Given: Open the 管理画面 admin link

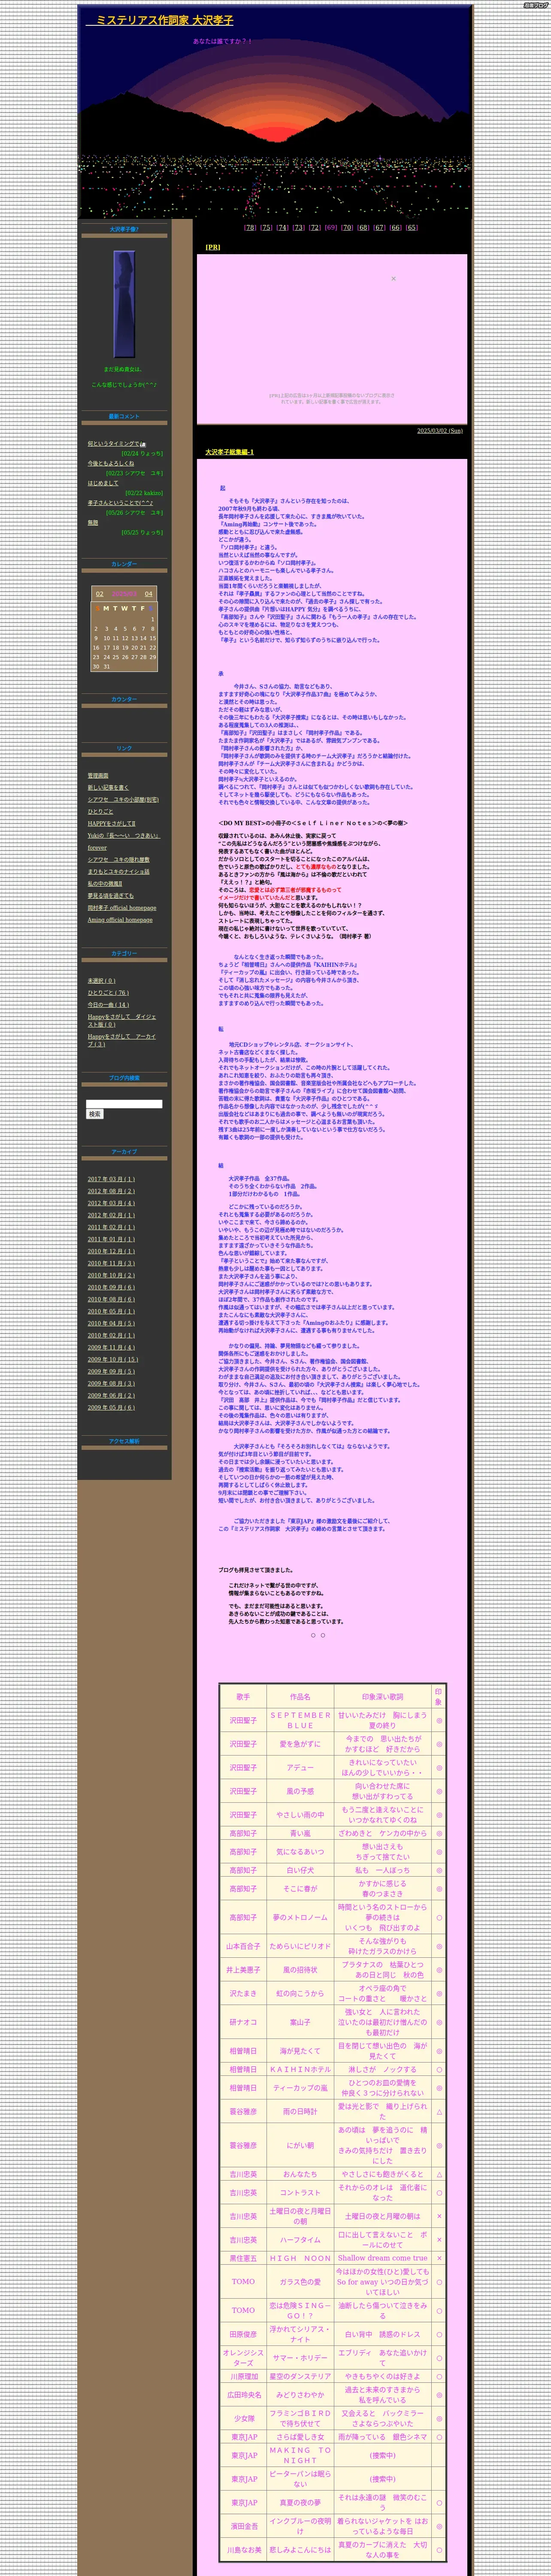Looking at the screenshot, I should pyautogui.click(x=98, y=776).
